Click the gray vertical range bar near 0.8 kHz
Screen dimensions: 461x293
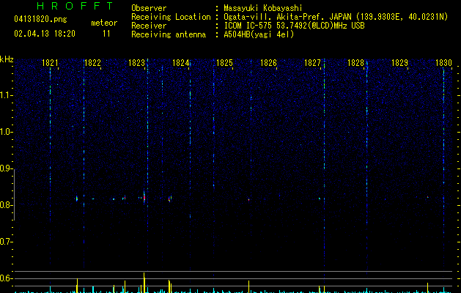coord(14,195)
